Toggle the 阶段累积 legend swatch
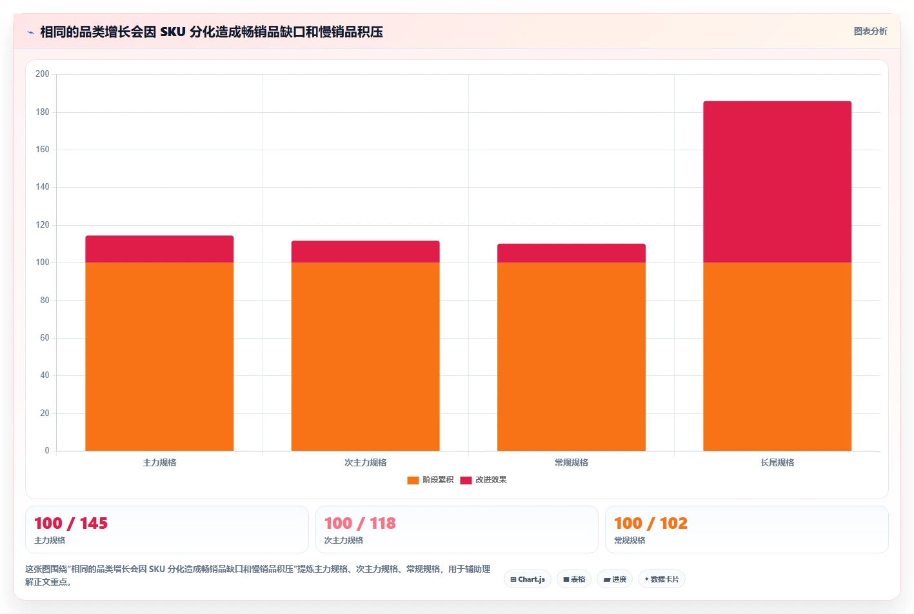Image resolution: width=914 pixels, height=614 pixels. click(413, 480)
